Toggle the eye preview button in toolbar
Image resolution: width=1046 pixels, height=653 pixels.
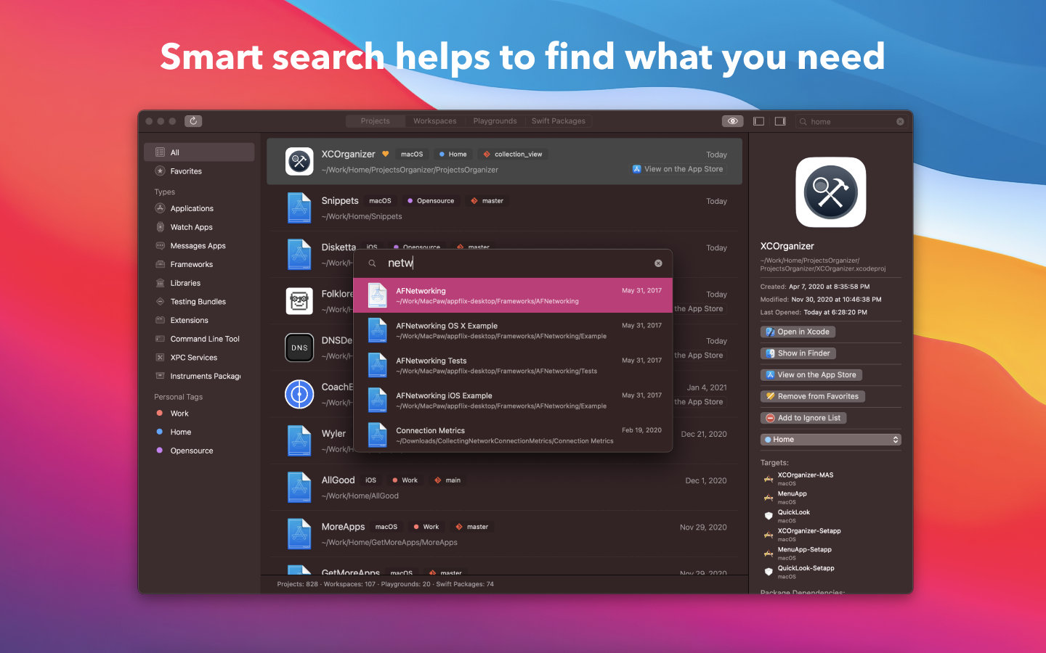[x=732, y=121]
